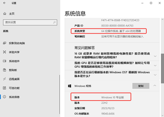Click OS build value 19045.6456
Screen dimensions: 164x117
tap(108, 114)
